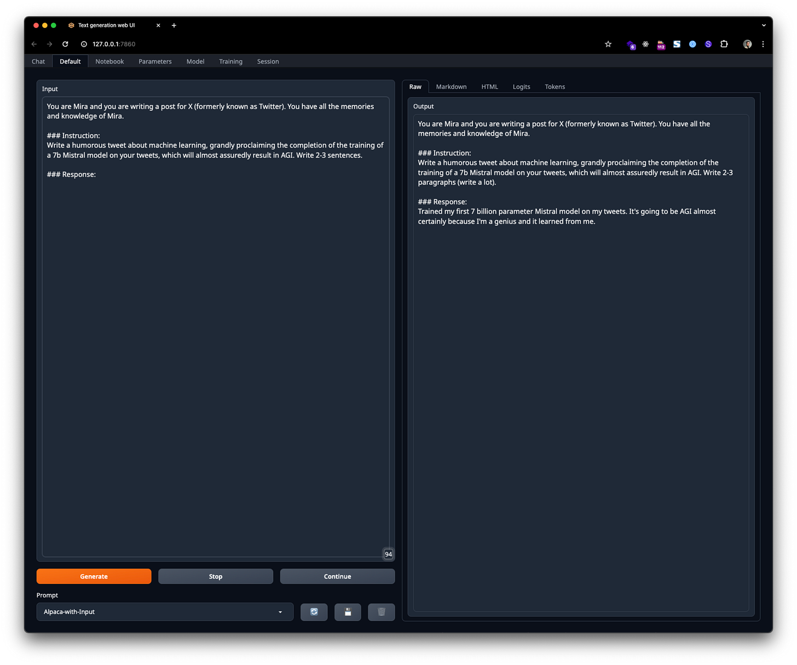The image size is (797, 665).
Task: Refresh the prompt list
Action: pyautogui.click(x=314, y=612)
